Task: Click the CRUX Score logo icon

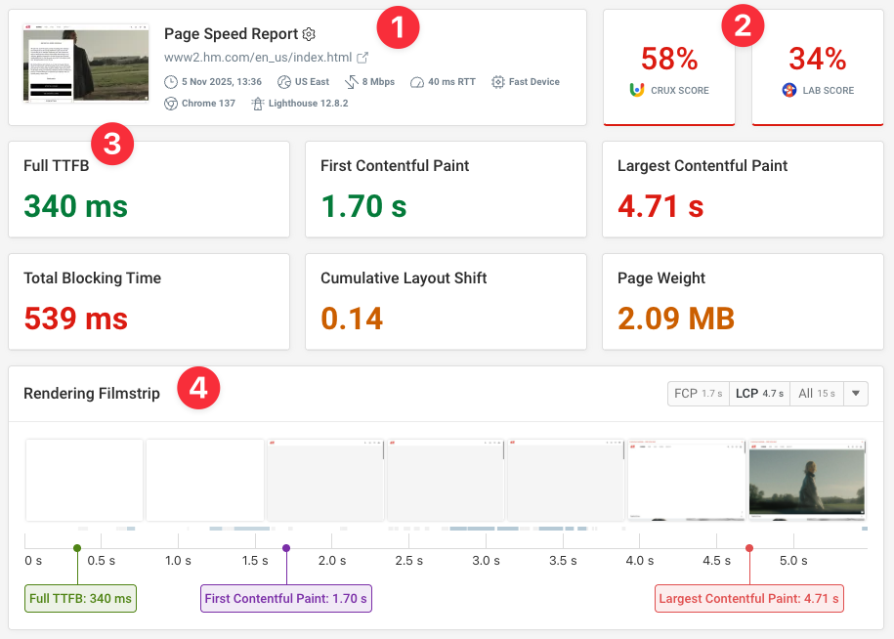Action: pyautogui.click(x=636, y=90)
